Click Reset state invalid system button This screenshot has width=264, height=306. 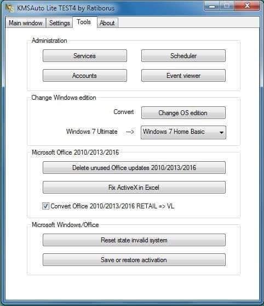134,240
